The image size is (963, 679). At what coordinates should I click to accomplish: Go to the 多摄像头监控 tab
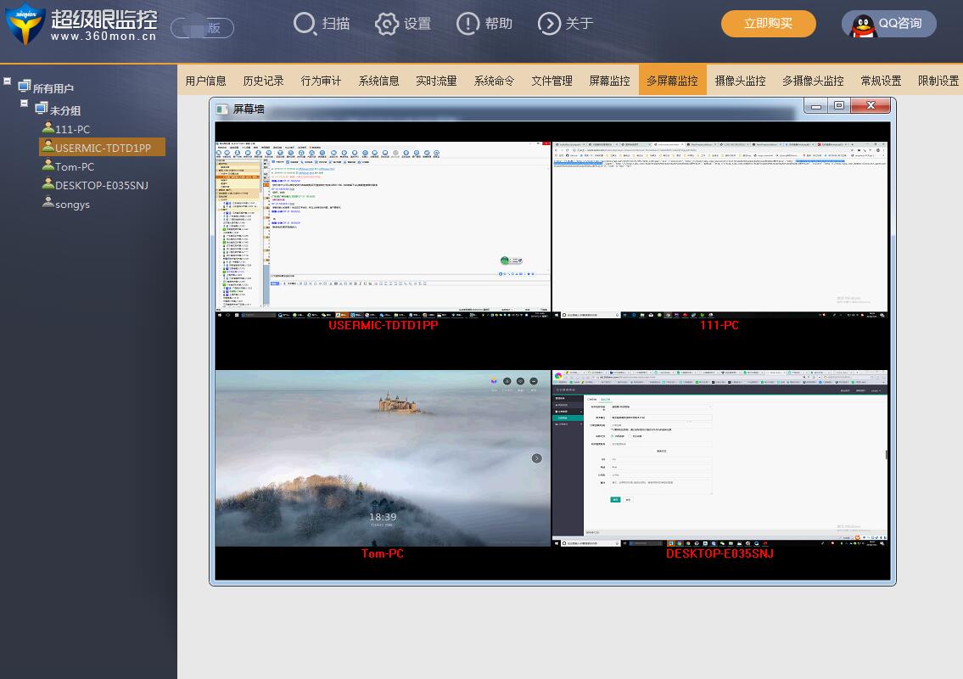pos(813,81)
